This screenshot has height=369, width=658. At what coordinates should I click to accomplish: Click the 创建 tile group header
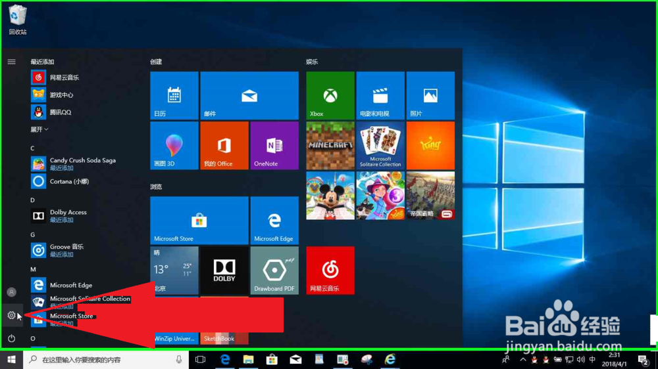[x=156, y=62]
